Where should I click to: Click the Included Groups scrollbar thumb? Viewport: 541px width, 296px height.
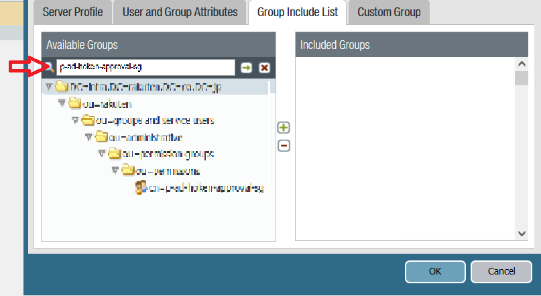click(x=522, y=78)
